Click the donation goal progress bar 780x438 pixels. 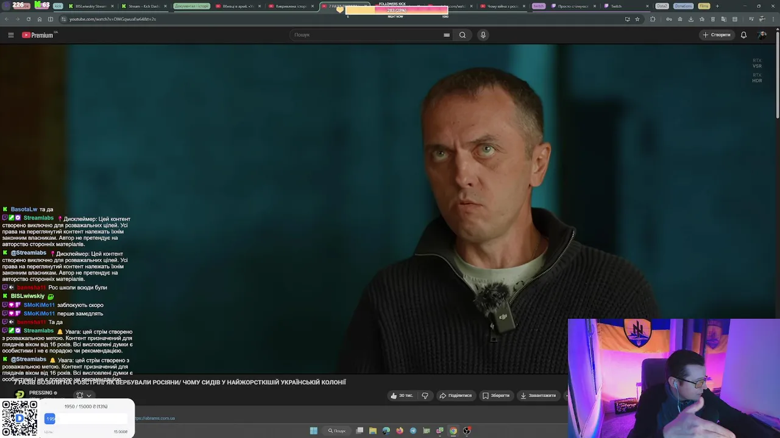coord(87,419)
